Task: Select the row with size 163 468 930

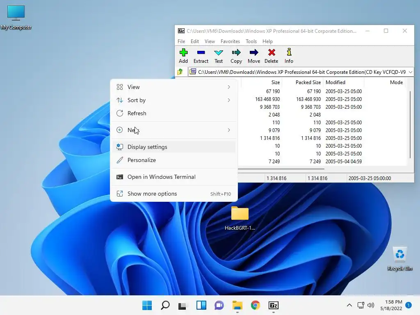Action: pyautogui.click(x=322, y=99)
